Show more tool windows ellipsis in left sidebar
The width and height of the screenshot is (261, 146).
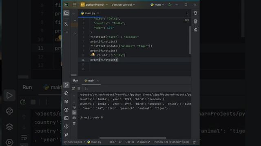coord(66,32)
